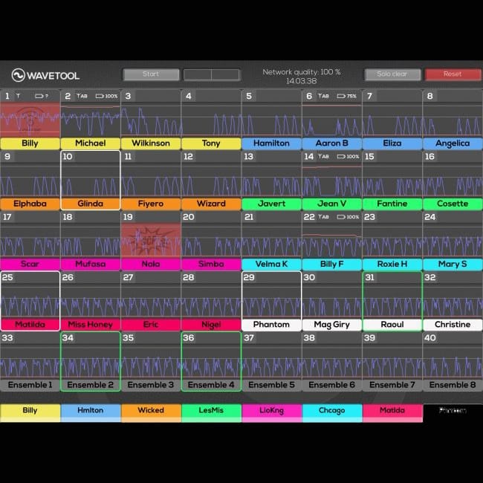Click the channel 29 Phantom waveform
The image size is (483, 483).
tap(272, 301)
